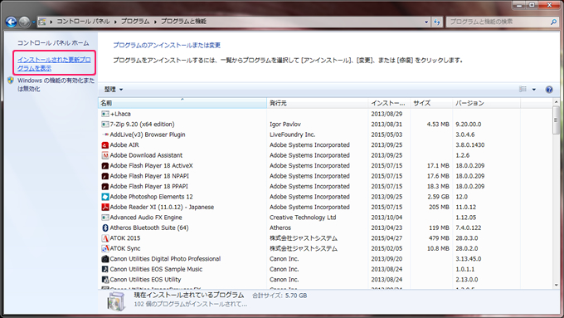Screen dimensions: 564x318
Task: Click Canon Utilities Digital Photo Professional name
Action: click(165, 259)
